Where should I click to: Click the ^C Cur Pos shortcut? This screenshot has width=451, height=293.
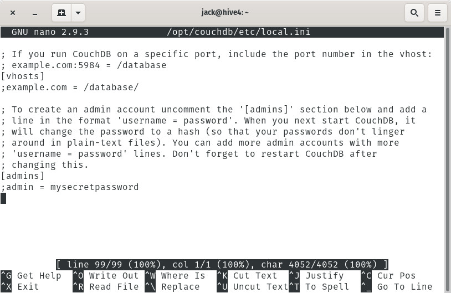pos(388,276)
